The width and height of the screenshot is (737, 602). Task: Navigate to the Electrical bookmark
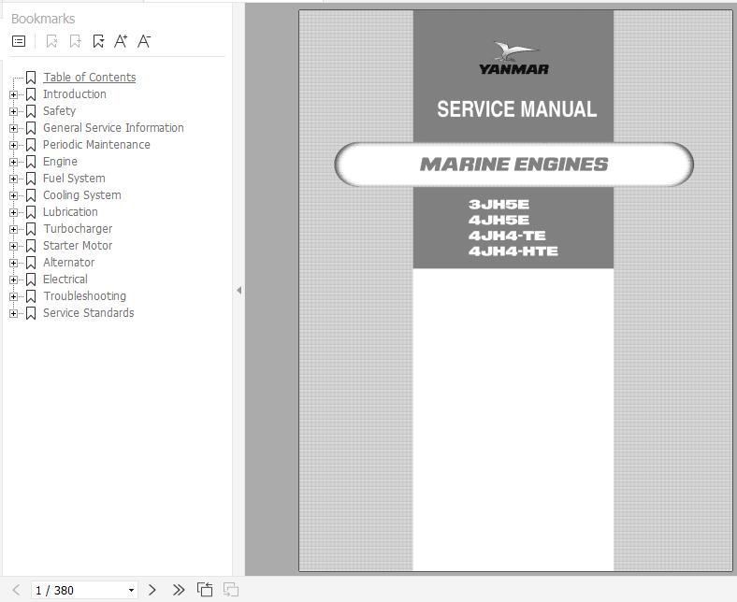click(x=65, y=279)
